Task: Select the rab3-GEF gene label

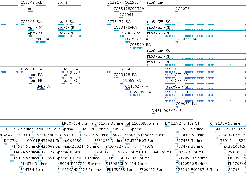Action: pyautogui.click(x=155, y=3)
